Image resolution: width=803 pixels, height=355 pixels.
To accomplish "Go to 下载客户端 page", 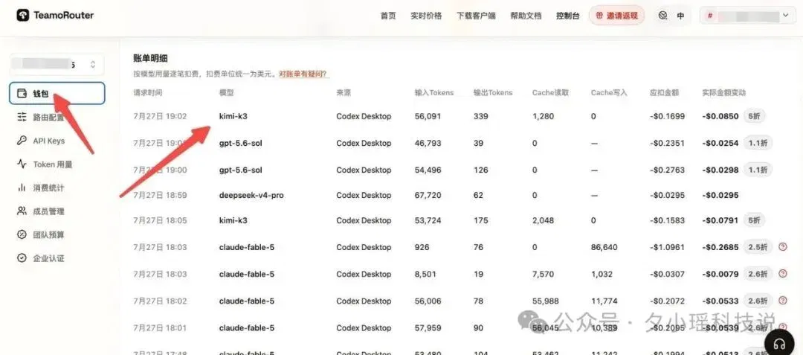I will (x=476, y=16).
